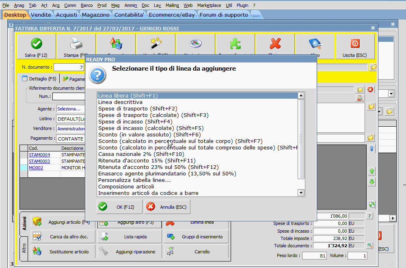
Task: Click the green puzzle piece icon
Action: [235, 43]
